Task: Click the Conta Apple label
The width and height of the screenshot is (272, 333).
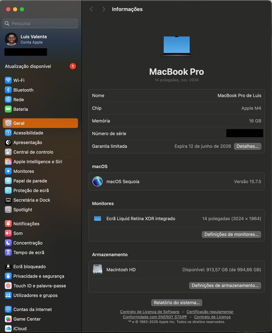Action: click(31, 42)
